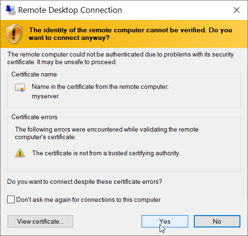This screenshot has width=248, height=236.
Task: Click the "Certificate errors" group label
Action: 34,117
